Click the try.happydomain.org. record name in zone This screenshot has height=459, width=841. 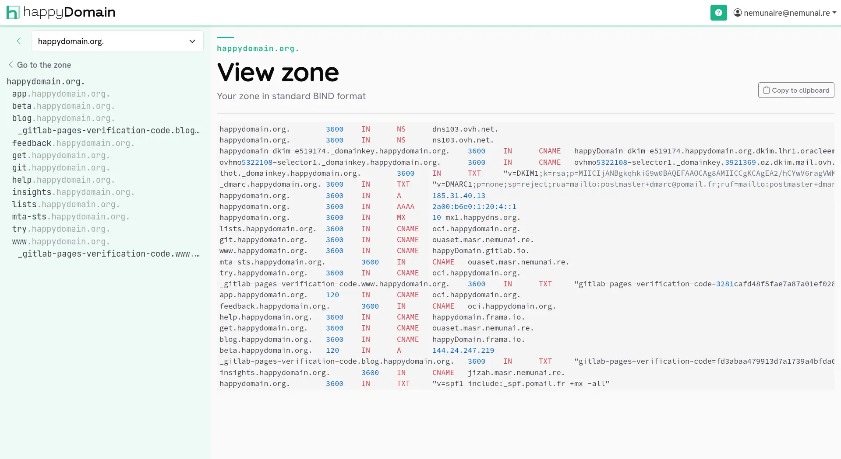(x=263, y=273)
